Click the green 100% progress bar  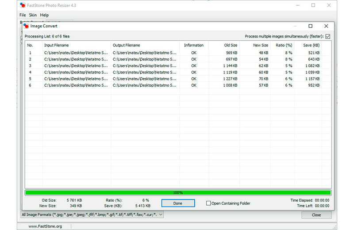tap(178, 193)
